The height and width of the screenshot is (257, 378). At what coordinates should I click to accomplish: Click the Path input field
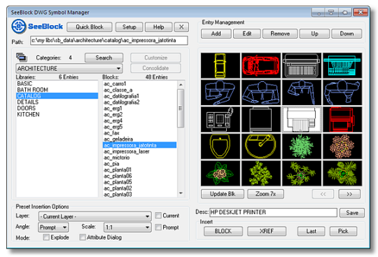tap(109, 40)
